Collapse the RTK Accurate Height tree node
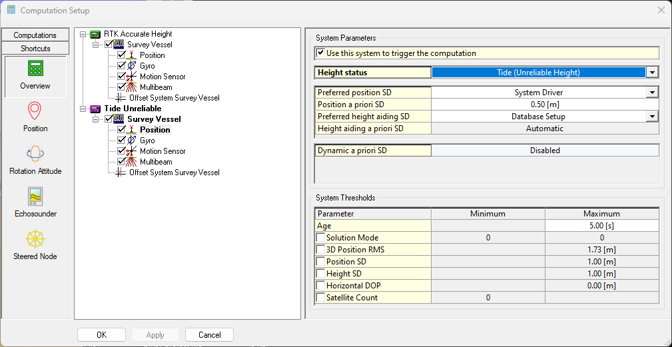 (x=83, y=34)
